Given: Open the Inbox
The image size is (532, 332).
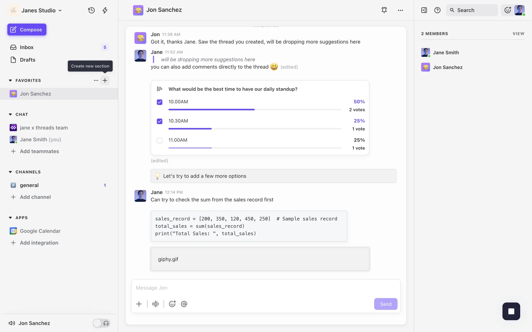Looking at the screenshot, I should [27, 47].
